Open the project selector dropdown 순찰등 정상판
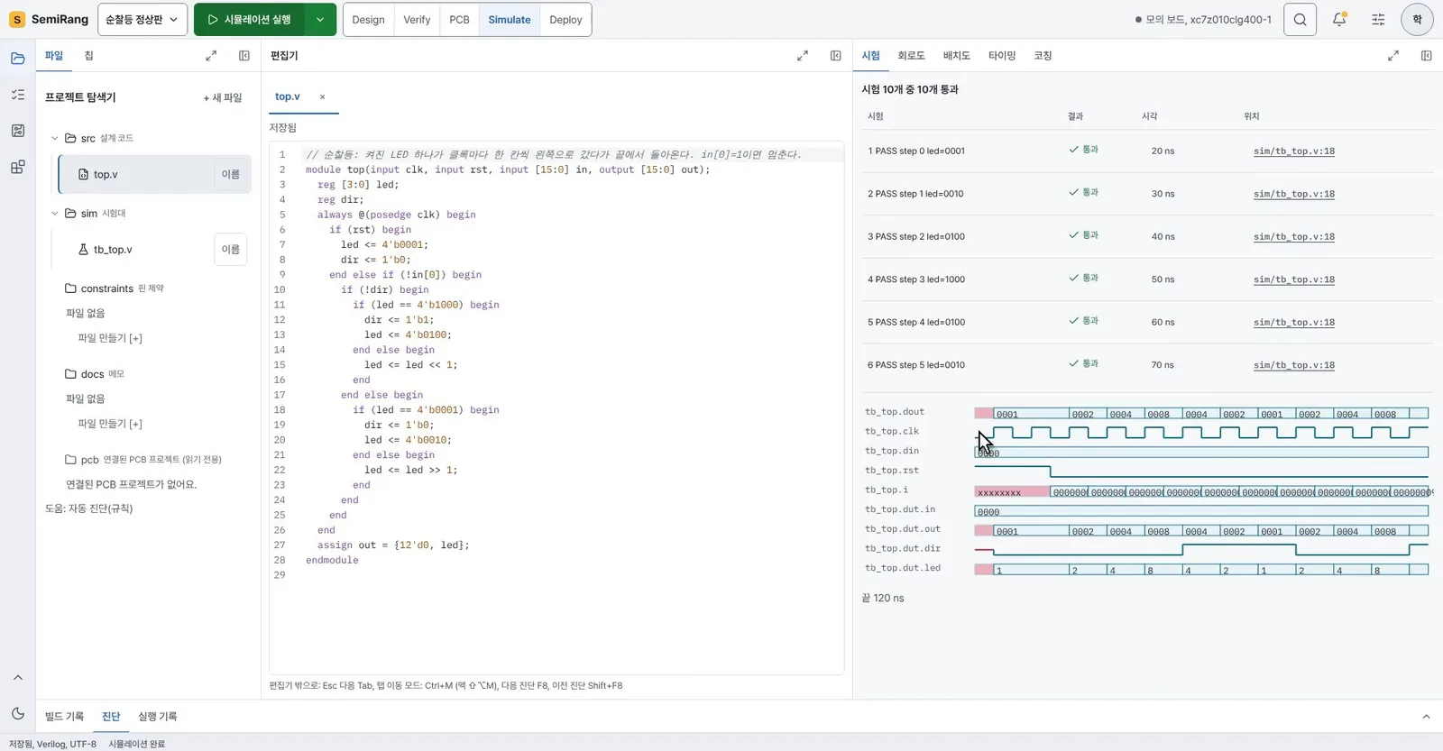The width and height of the screenshot is (1443, 751). (142, 20)
